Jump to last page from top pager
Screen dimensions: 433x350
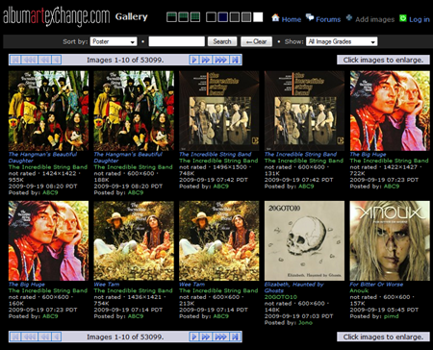tap(235, 60)
